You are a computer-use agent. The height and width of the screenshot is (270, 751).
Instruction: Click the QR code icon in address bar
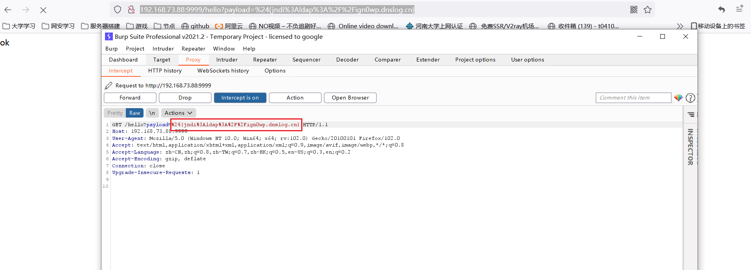pyautogui.click(x=634, y=9)
